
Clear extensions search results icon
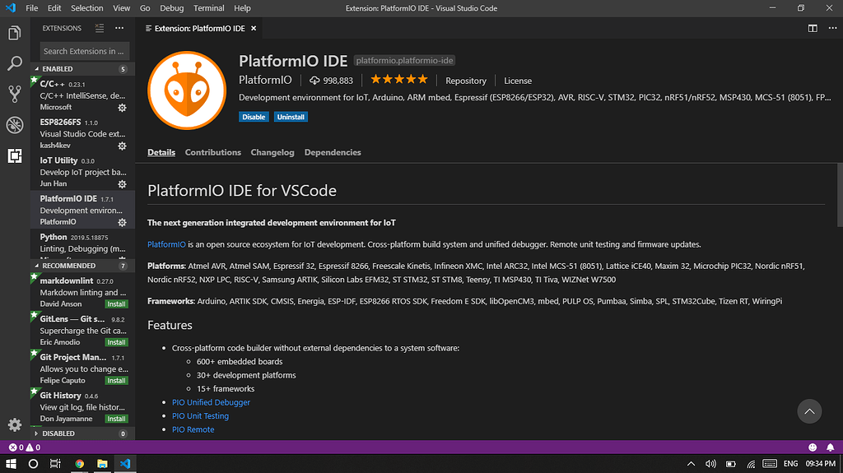pyautogui.click(x=100, y=28)
